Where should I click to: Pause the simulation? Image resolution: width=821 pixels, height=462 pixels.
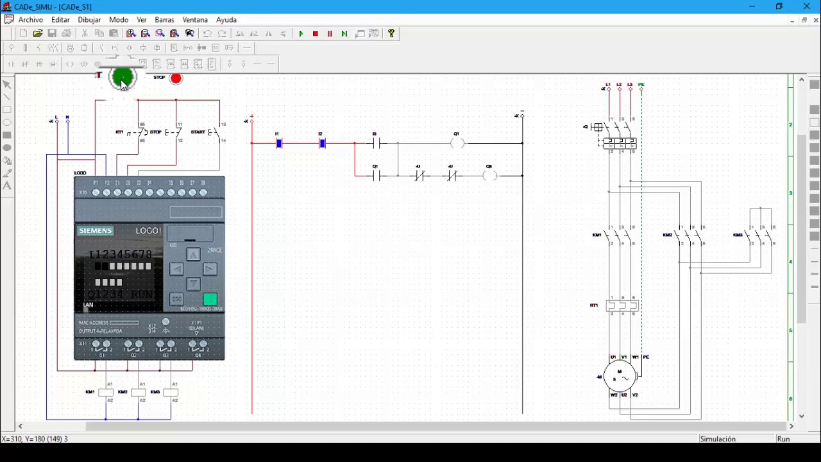click(330, 33)
